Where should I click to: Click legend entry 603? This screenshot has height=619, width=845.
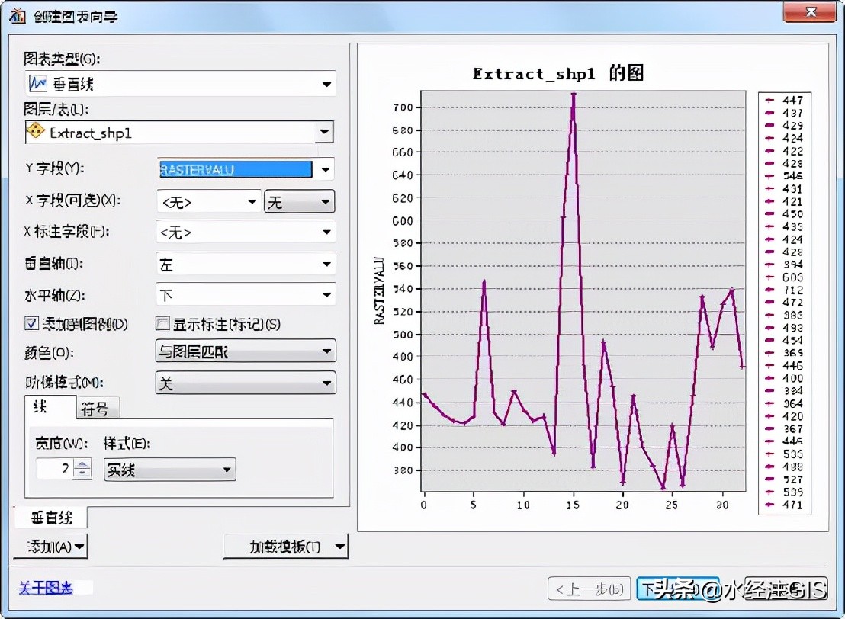pyautogui.click(x=785, y=277)
